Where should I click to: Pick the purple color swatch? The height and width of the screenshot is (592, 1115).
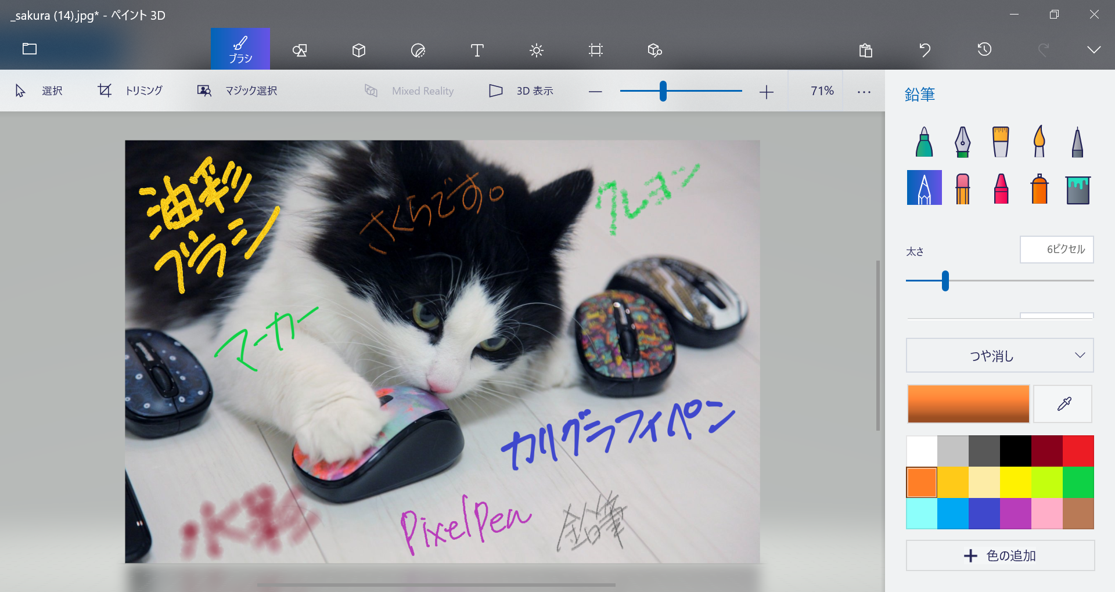click(x=1016, y=514)
